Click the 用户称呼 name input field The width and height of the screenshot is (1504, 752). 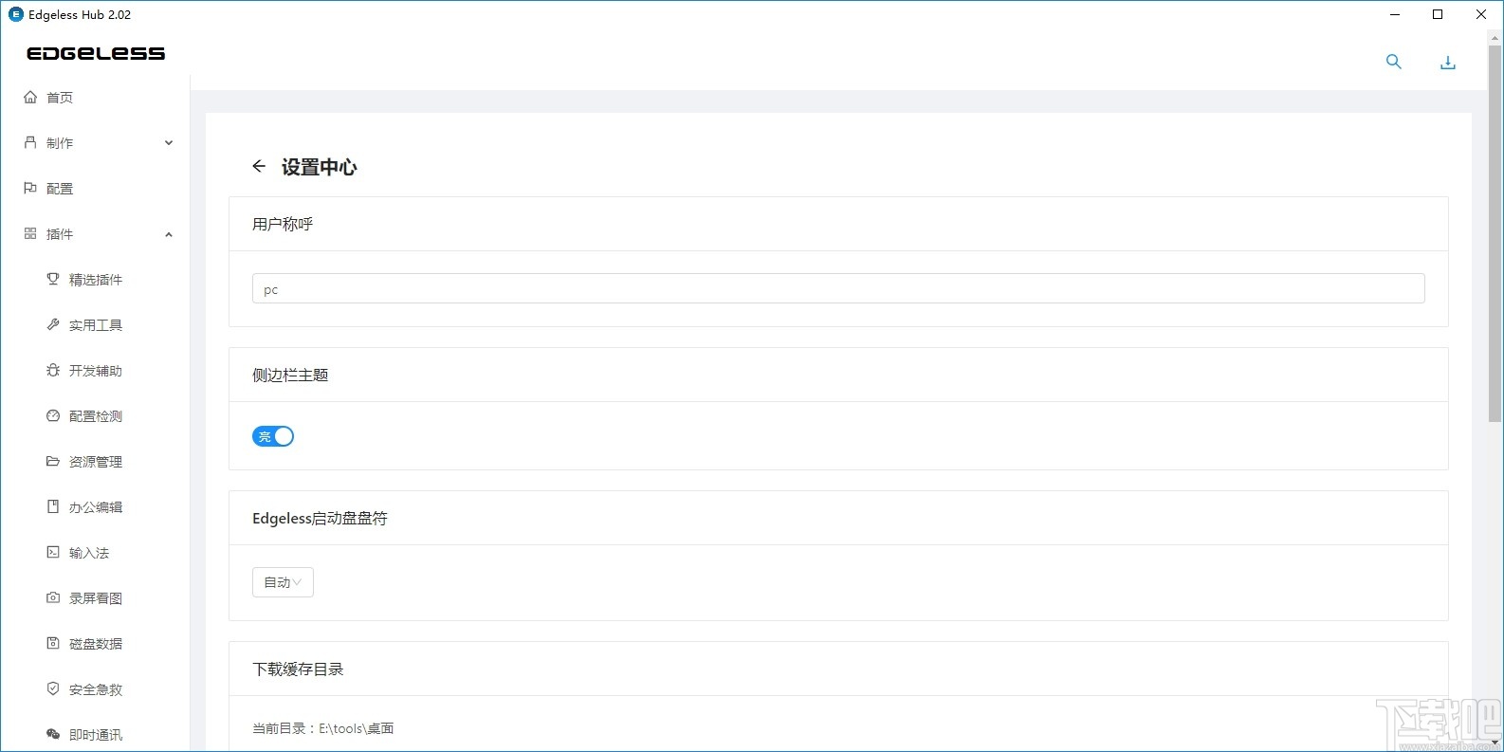point(837,288)
